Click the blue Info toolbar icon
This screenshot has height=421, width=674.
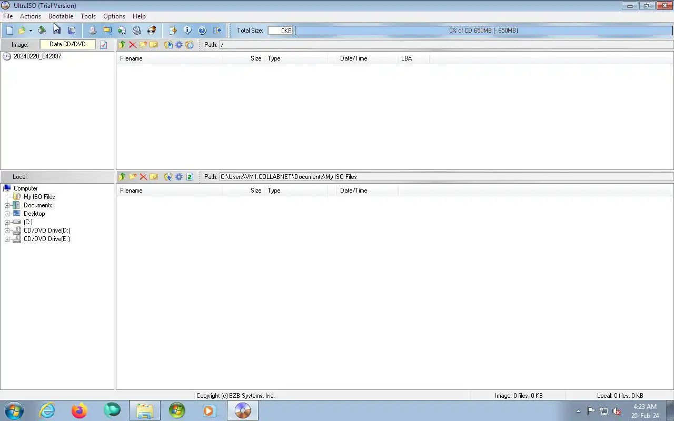(x=187, y=31)
